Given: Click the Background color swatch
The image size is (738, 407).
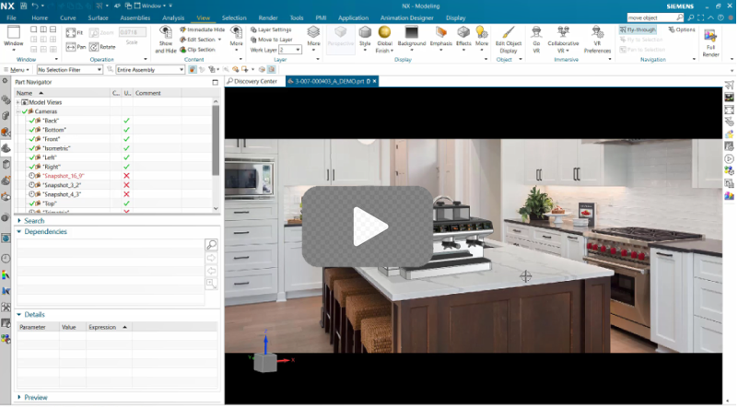Looking at the screenshot, I should (x=412, y=32).
